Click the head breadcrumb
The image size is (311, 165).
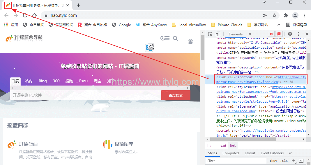click(x=222, y=146)
